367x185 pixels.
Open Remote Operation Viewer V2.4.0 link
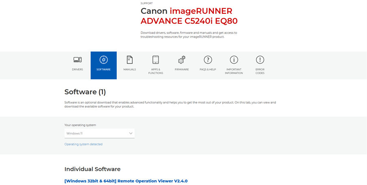click(x=126, y=181)
